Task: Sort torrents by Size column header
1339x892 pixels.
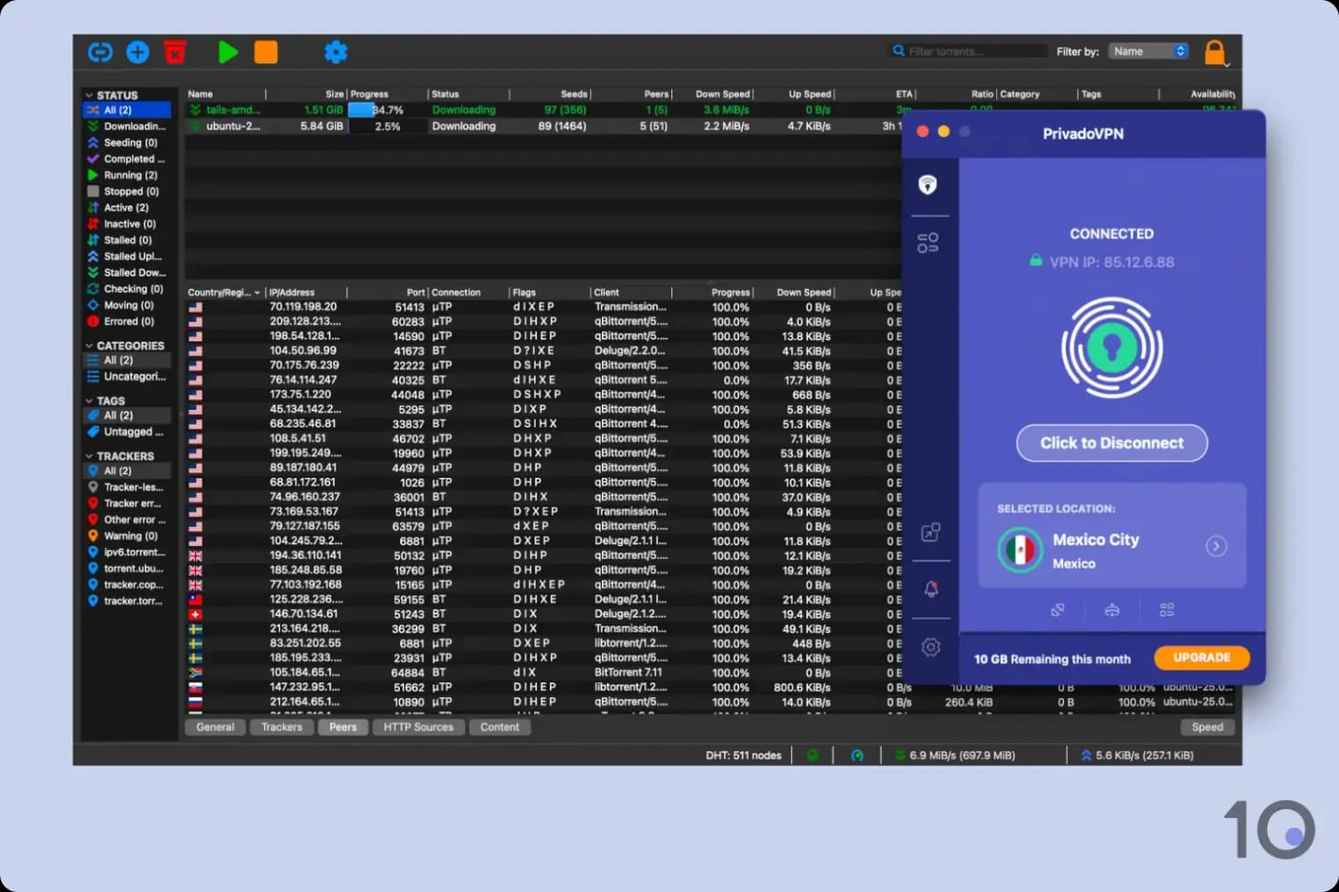Action: click(306, 94)
